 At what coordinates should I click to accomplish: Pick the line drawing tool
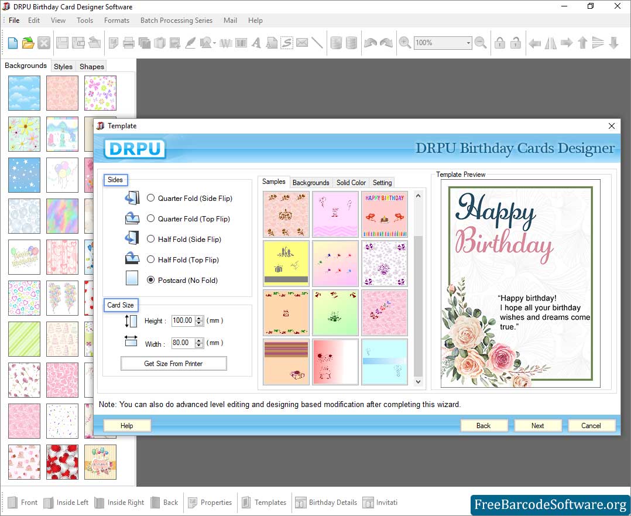coord(317,43)
